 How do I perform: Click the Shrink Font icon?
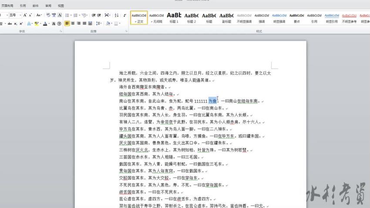pos(30,15)
